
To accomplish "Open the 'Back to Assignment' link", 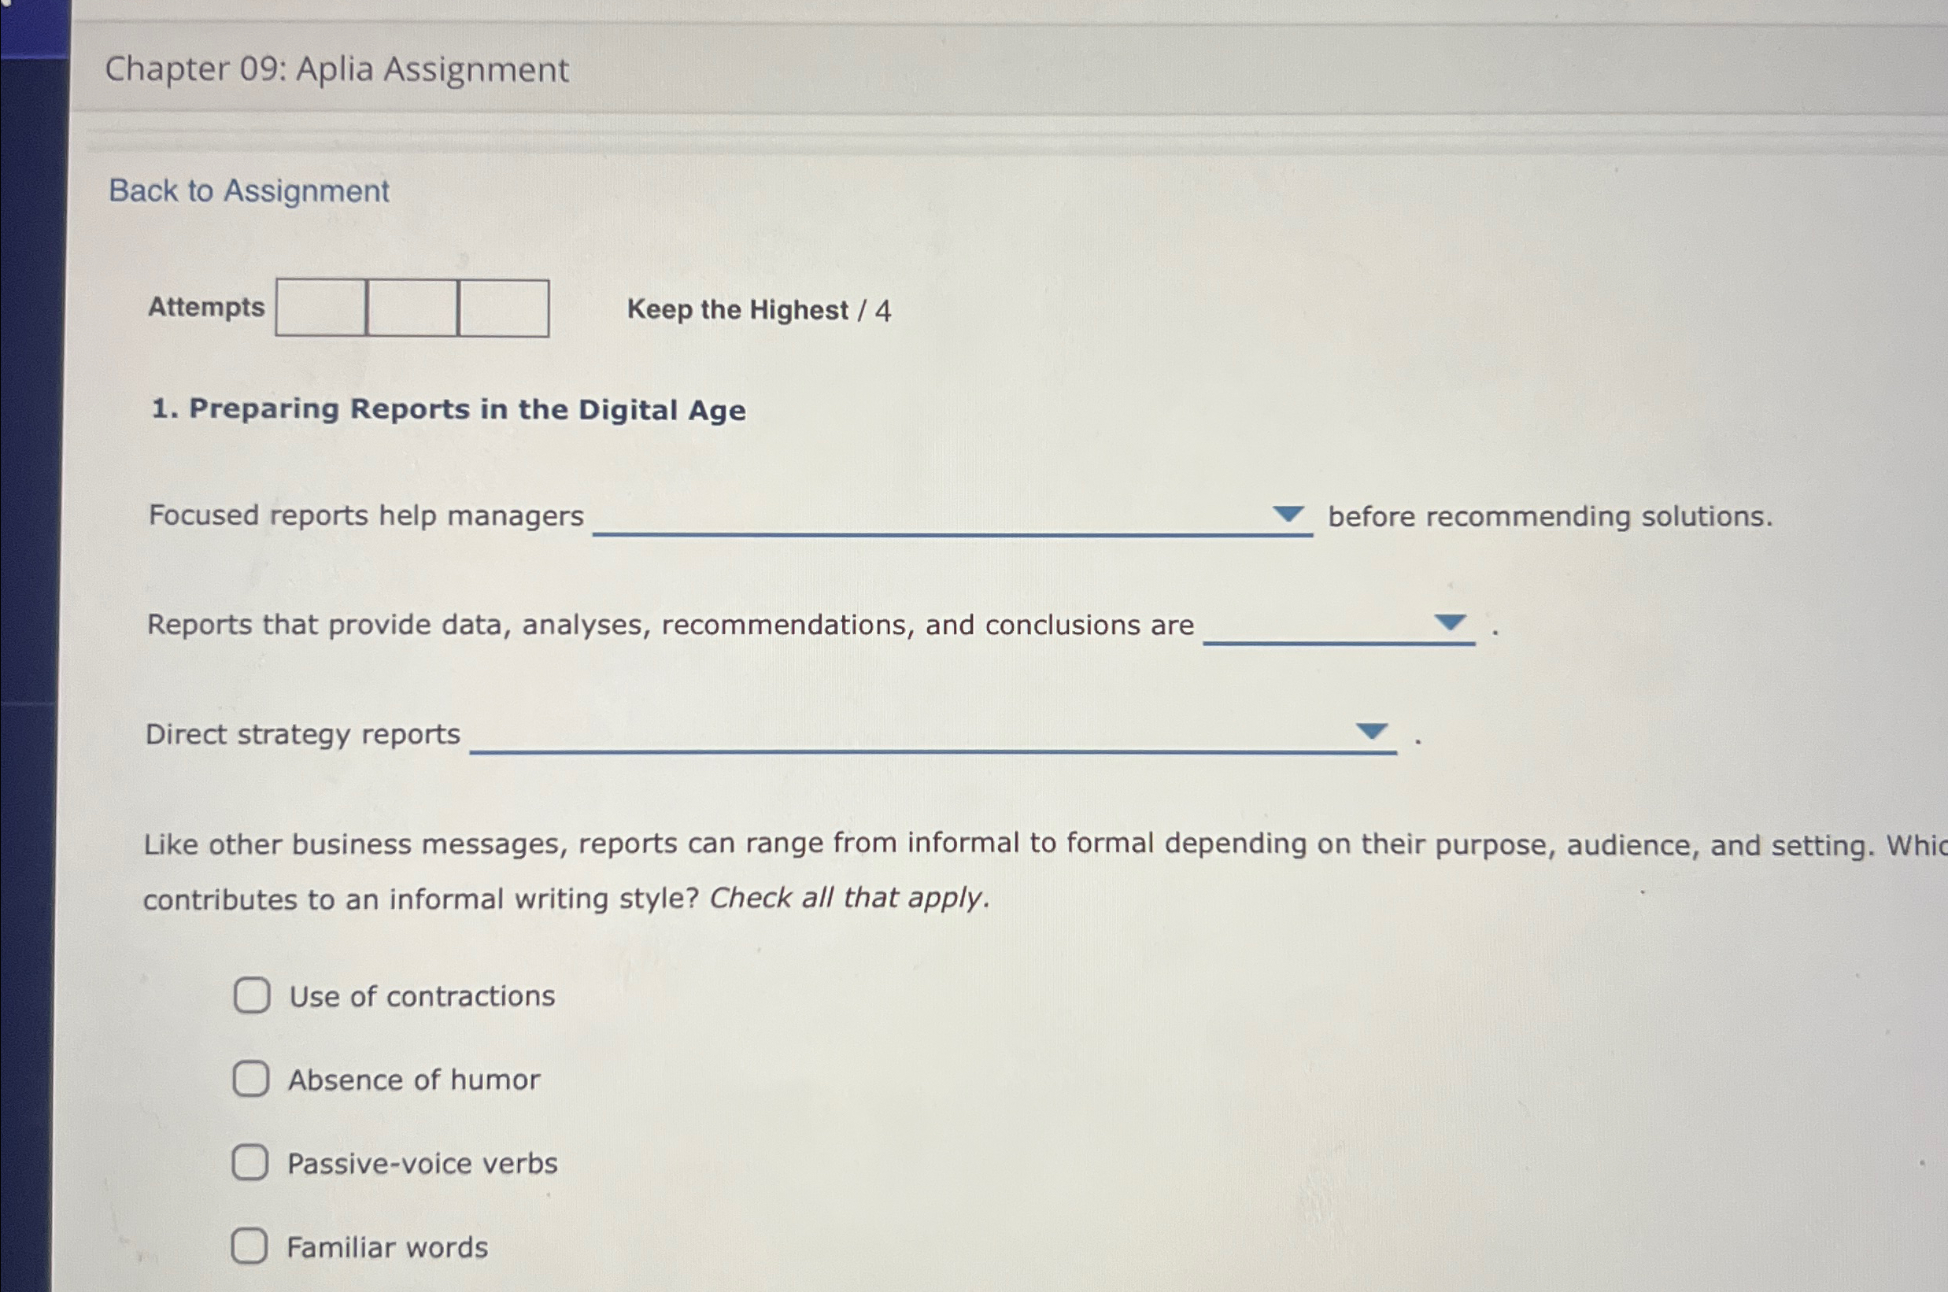I will pos(247,190).
